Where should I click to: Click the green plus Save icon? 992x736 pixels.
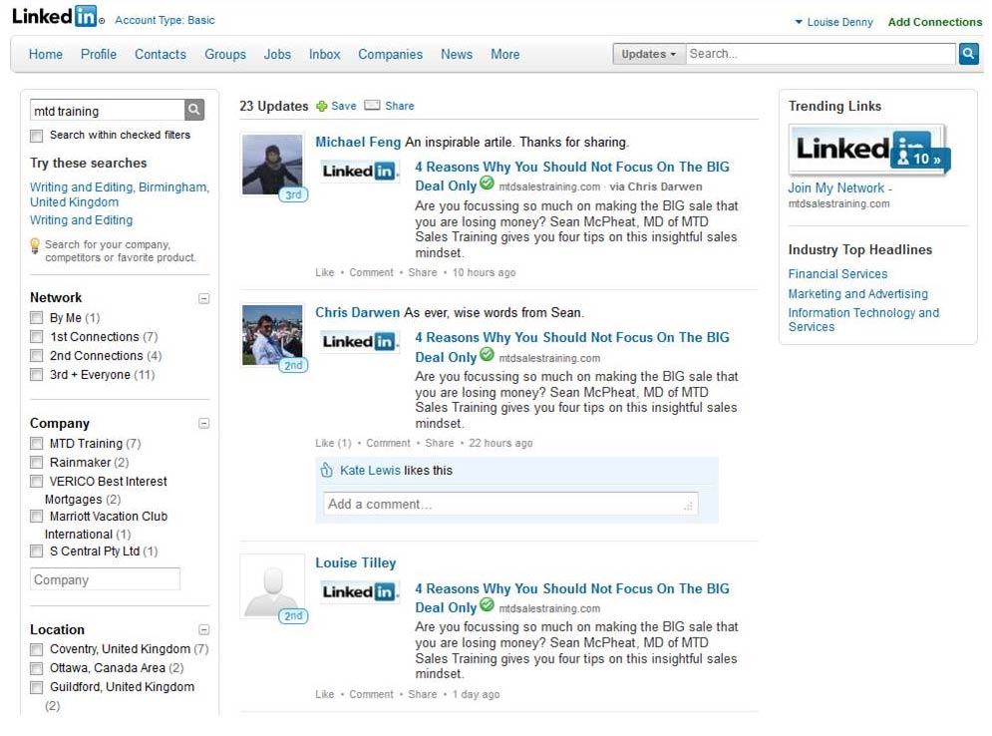click(321, 107)
